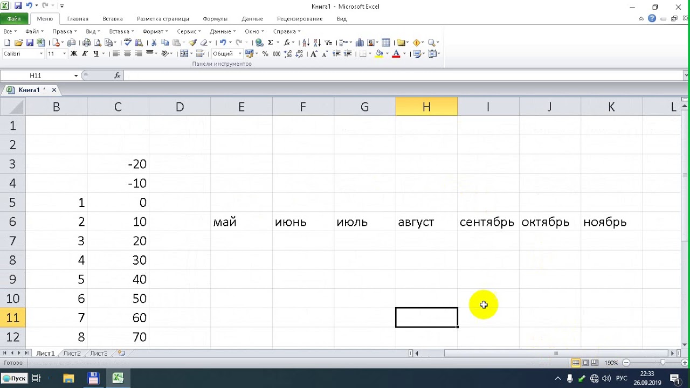Select all cells with corner button
The height and width of the screenshot is (388, 690).
(12, 107)
